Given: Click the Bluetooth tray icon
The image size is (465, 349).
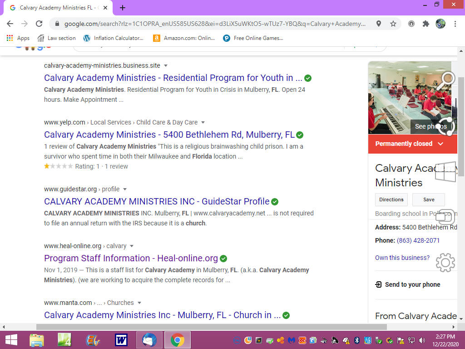Looking at the screenshot, I should tap(357, 340).
